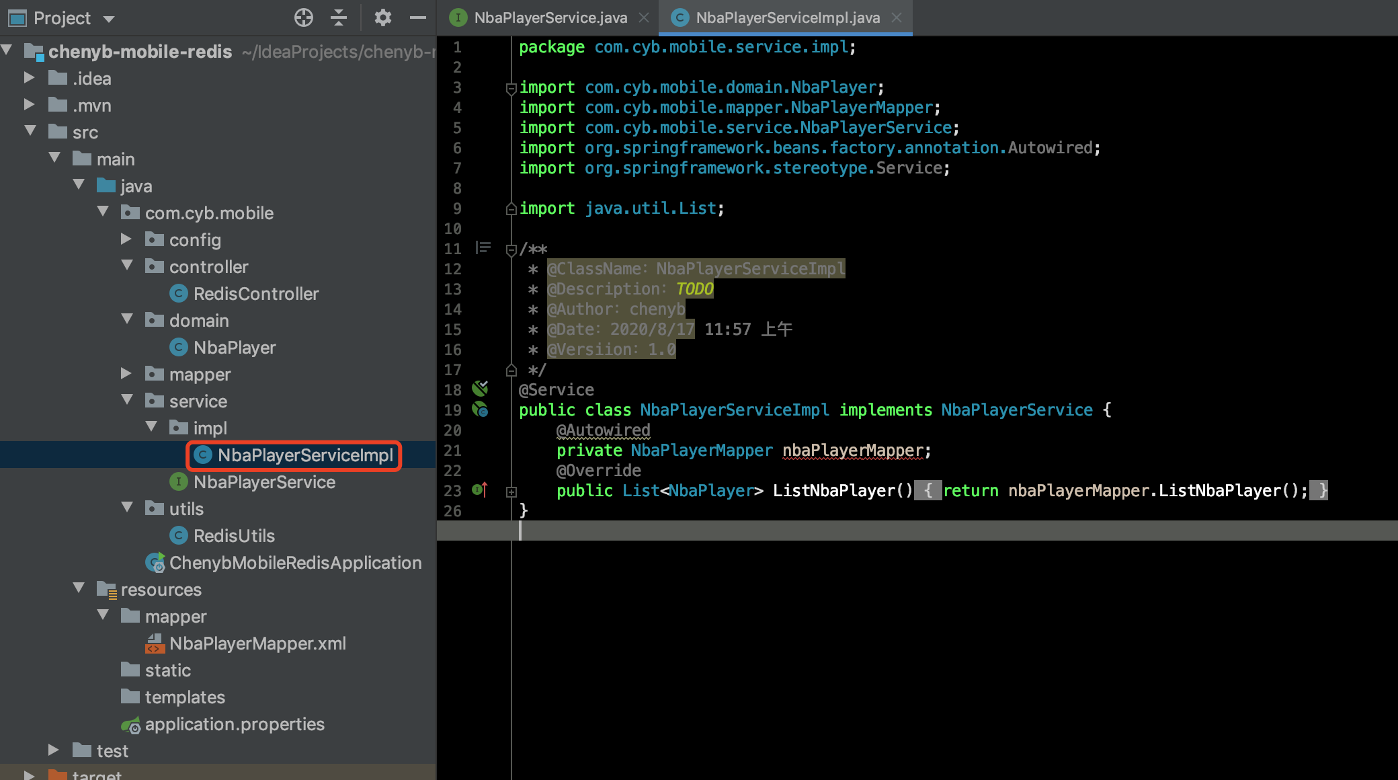Click java.util.List import on line 9
The width and height of the screenshot is (1398, 780).
click(649, 208)
